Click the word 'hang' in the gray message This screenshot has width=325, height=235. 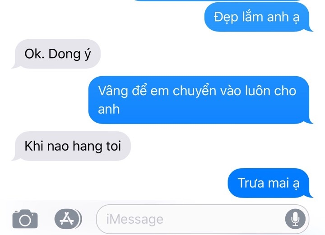point(88,147)
